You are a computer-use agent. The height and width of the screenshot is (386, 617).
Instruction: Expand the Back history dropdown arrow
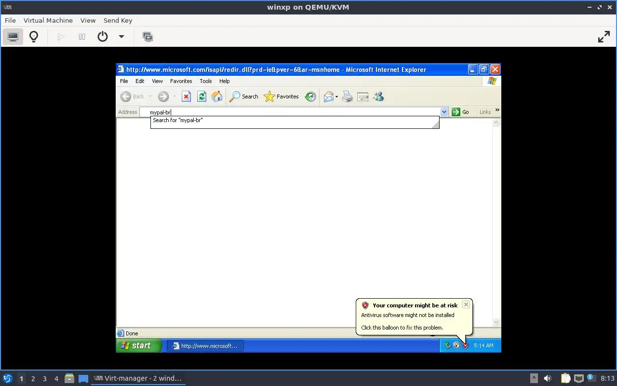tap(150, 96)
